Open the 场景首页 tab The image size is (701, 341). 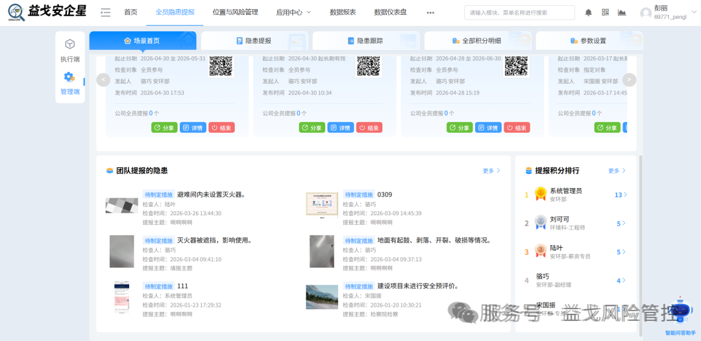(x=143, y=41)
